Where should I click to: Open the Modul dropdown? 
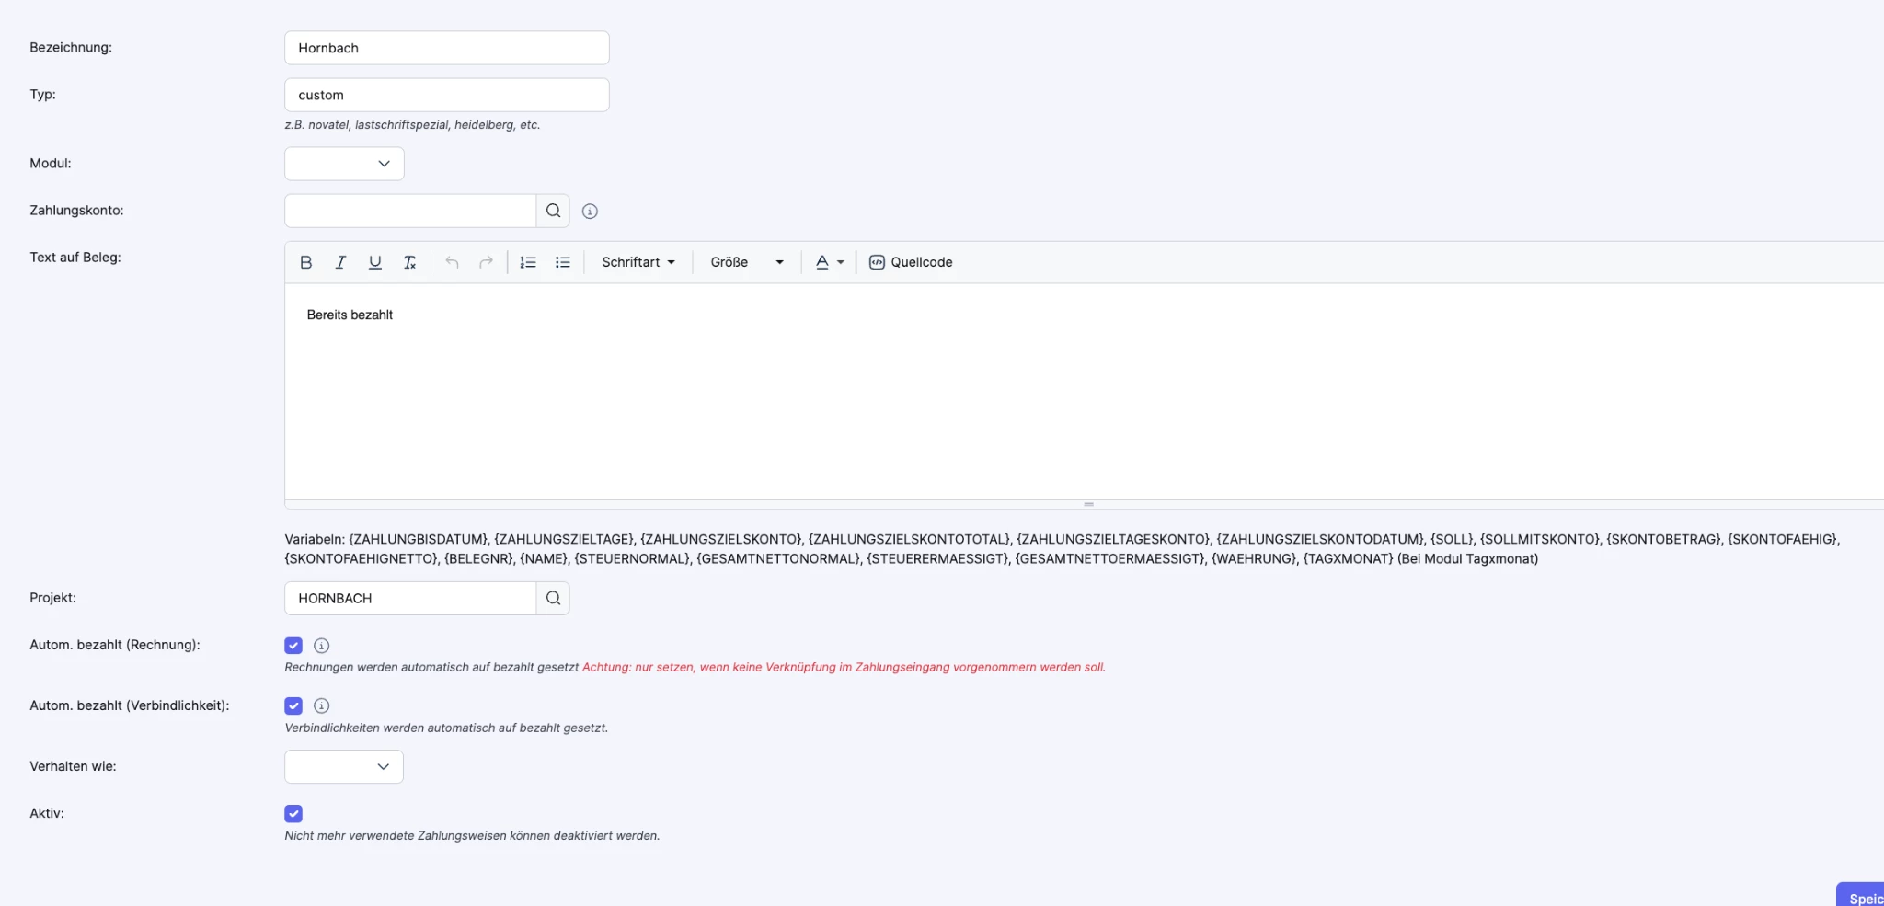click(344, 164)
